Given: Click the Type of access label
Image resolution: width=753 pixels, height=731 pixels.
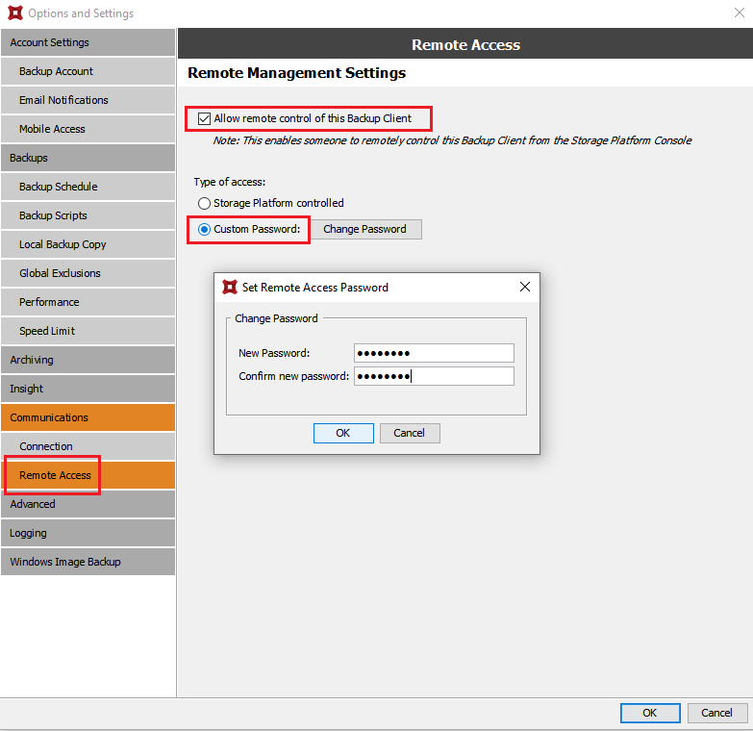Looking at the screenshot, I should (x=230, y=182).
